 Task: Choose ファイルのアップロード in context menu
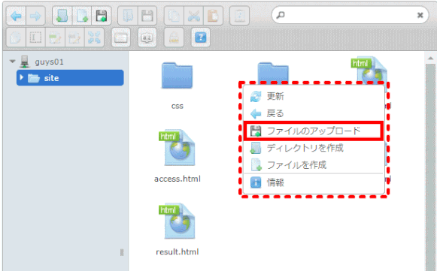[x=314, y=131]
